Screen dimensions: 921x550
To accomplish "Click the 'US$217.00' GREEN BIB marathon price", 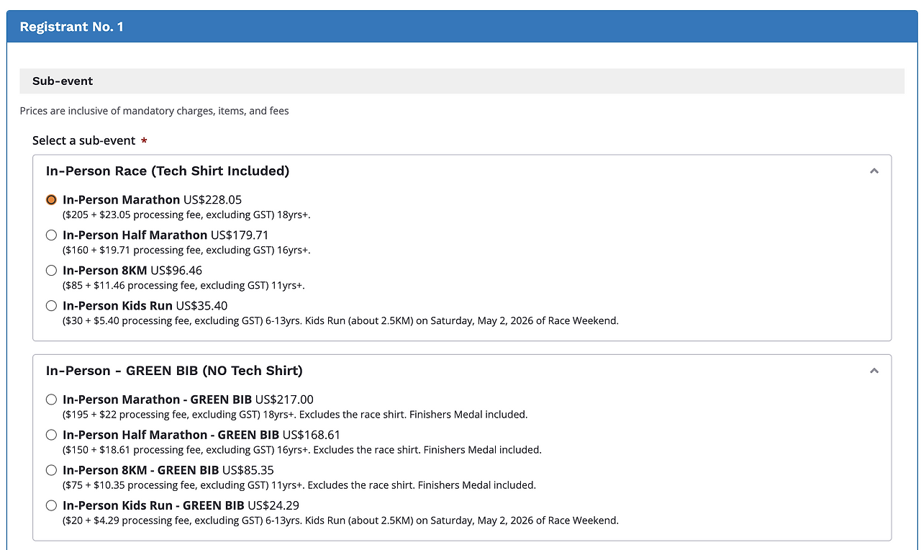I will [x=285, y=400].
